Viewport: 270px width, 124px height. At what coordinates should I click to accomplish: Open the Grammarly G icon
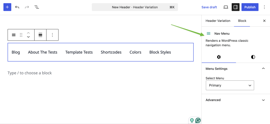click(198, 120)
